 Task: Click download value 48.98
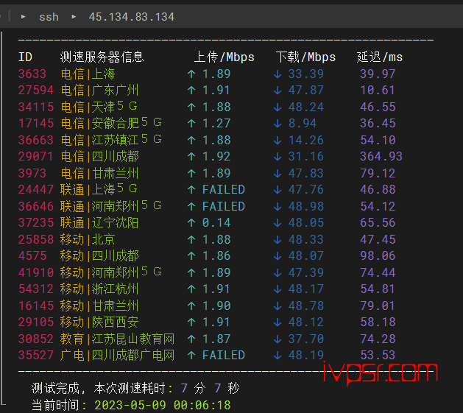305,206
